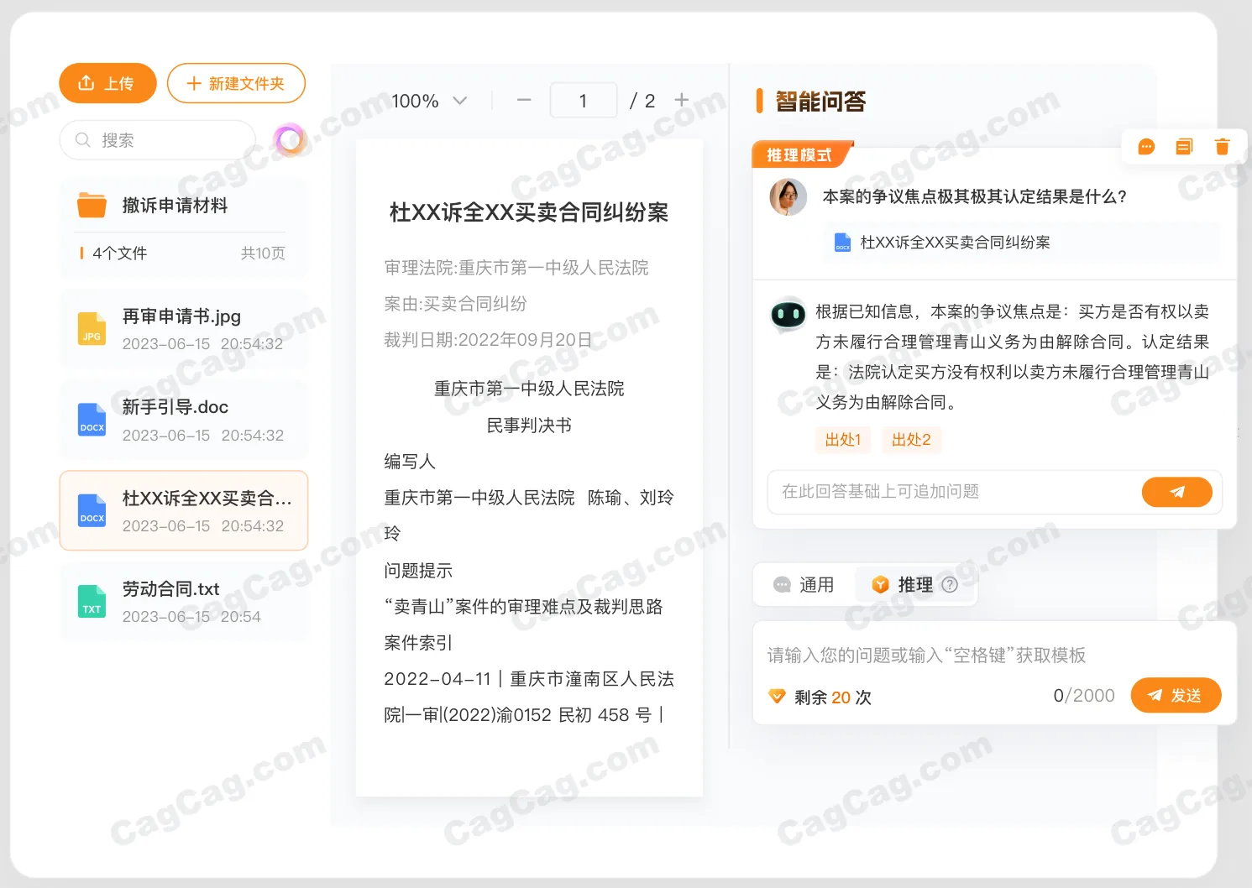This screenshot has width=1252, height=888.
Task: Send follow-up with orange paper-plane button
Action: click(x=1176, y=492)
